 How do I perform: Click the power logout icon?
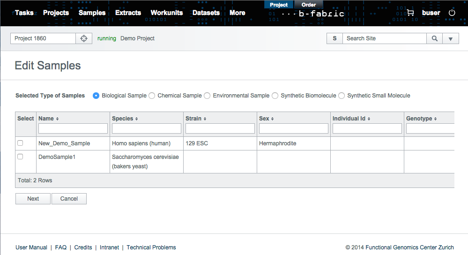click(x=452, y=13)
